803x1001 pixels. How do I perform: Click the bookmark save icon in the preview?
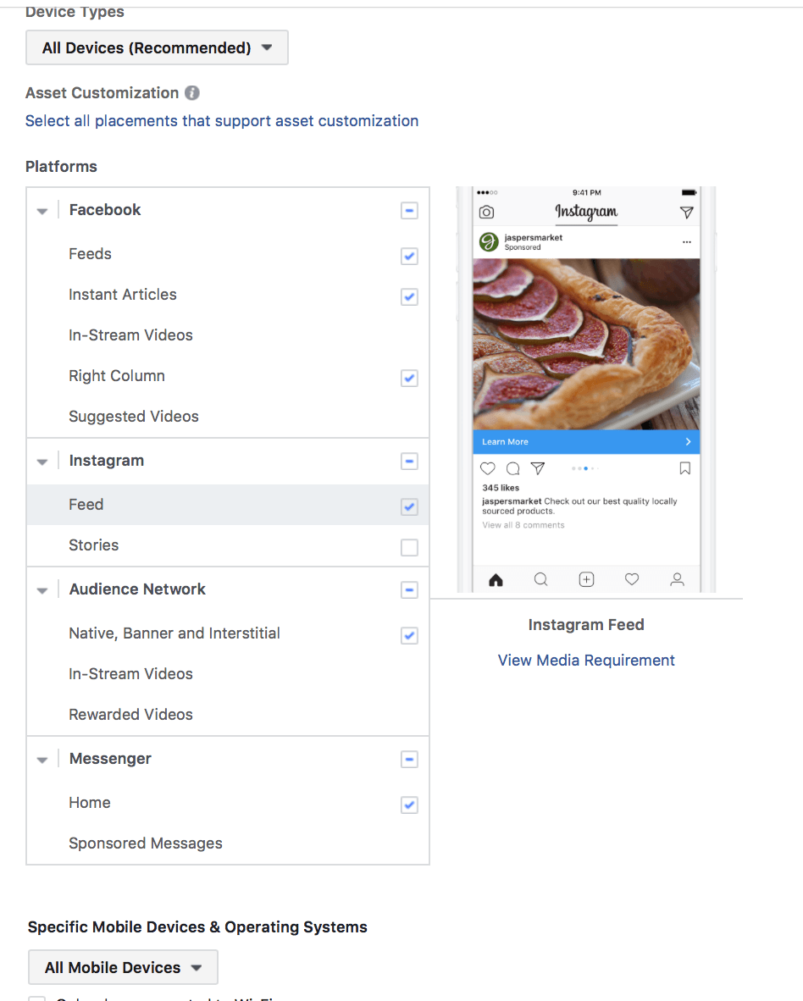coord(684,467)
